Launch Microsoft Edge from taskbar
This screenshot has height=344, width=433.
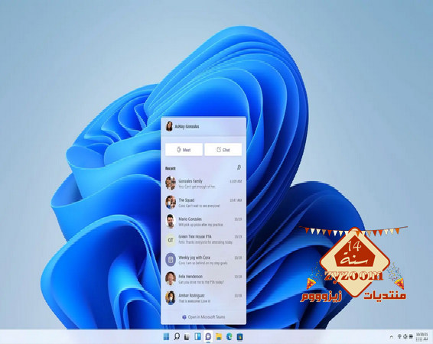pos(230,336)
